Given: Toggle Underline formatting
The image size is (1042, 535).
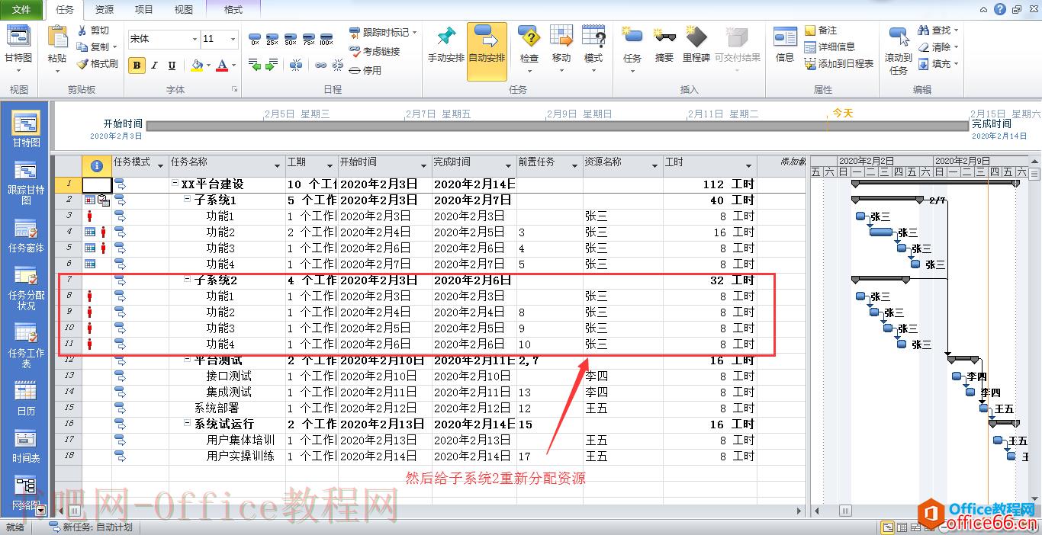Looking at the screenshot, I should coord(172,66).
